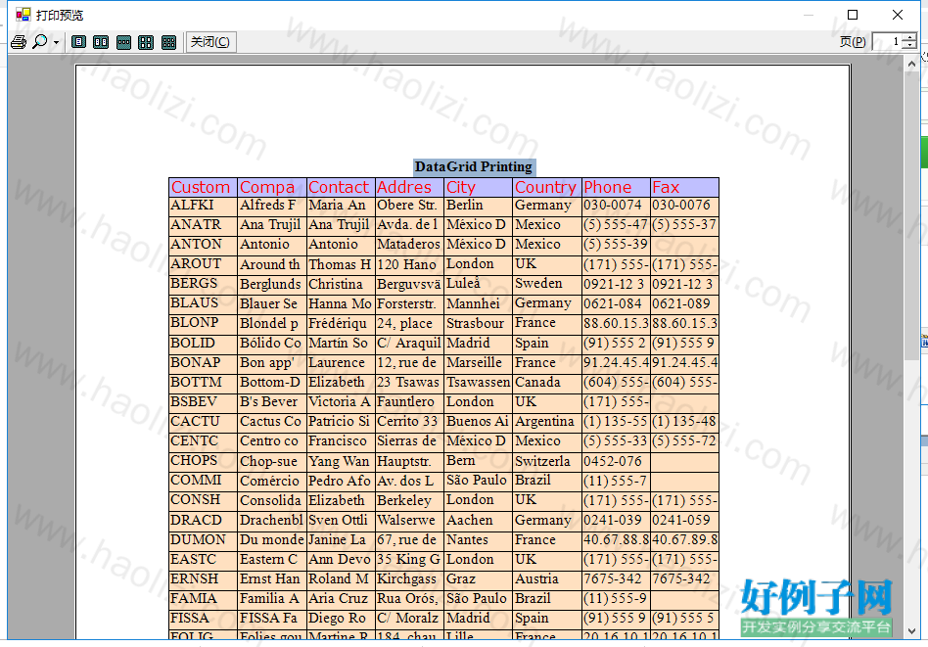Image resolution: width=928 pixels, height=647 pixels.
Task: Click the Berkeley address cell
Action: click(409, 500)
